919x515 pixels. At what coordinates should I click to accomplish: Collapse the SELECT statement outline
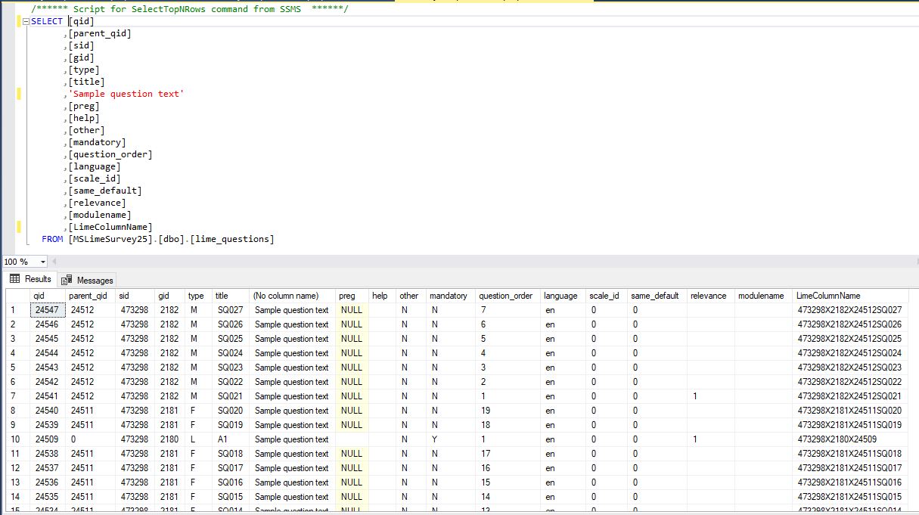tap(26, 21)
